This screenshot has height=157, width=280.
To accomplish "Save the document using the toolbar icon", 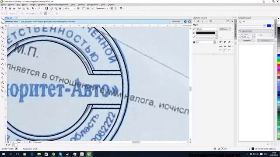I will pos(10,8).
